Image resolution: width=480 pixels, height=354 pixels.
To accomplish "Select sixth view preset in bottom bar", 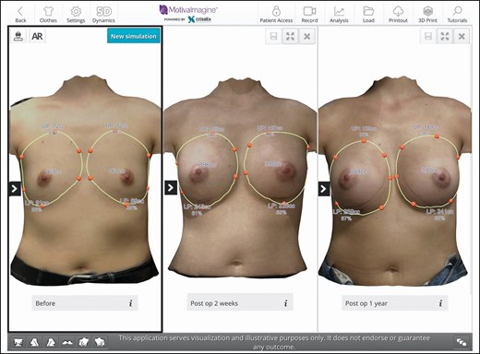I will tap(100, 342).
